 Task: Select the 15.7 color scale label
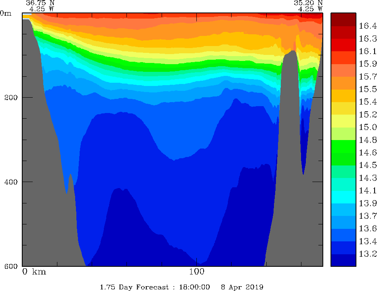click(x=368, y=77)
